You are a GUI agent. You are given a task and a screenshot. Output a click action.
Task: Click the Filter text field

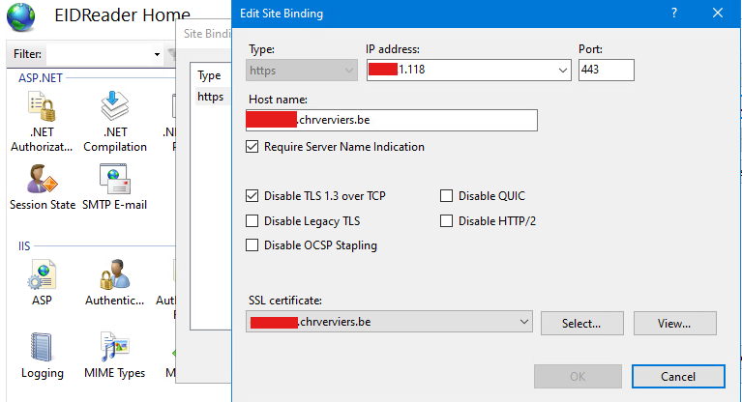click(x=100, y=54)
